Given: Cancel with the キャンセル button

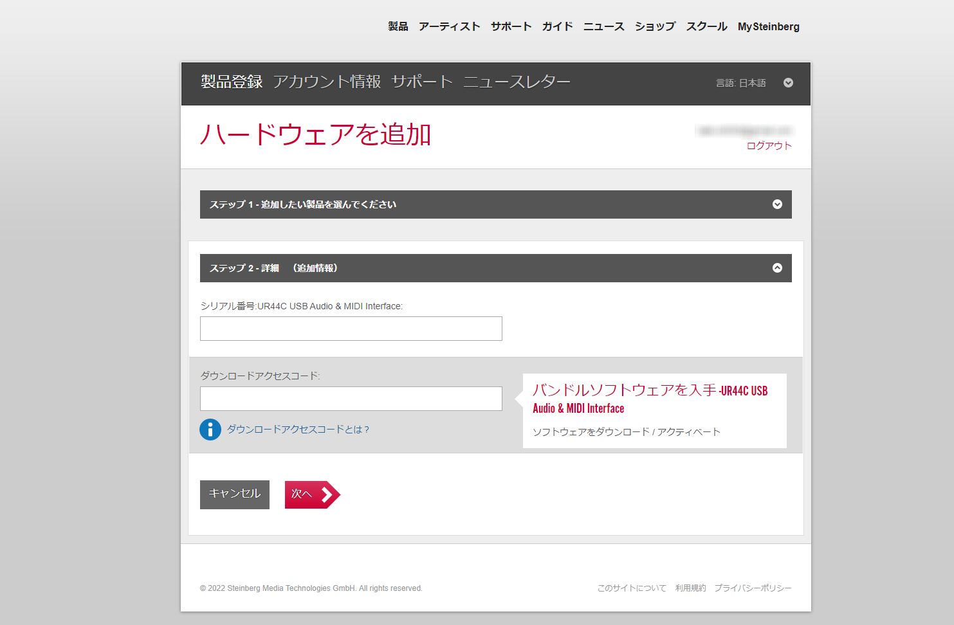Looking at the screenshot, I should click(235, 494).
